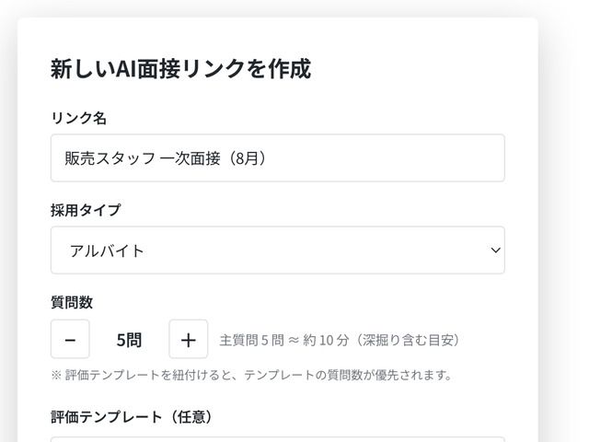Increase question count with the plus button
589x442 pixels.
(188, 339)
